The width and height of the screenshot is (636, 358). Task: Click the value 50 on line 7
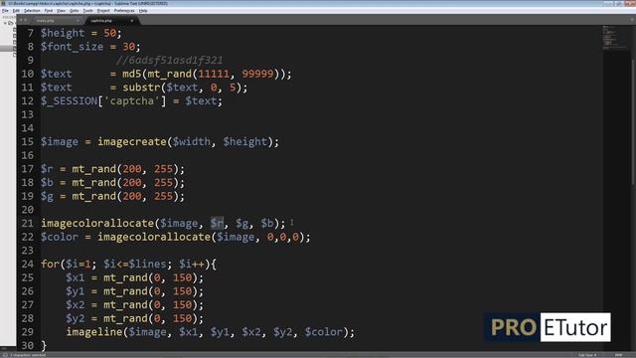click(109, 33)
